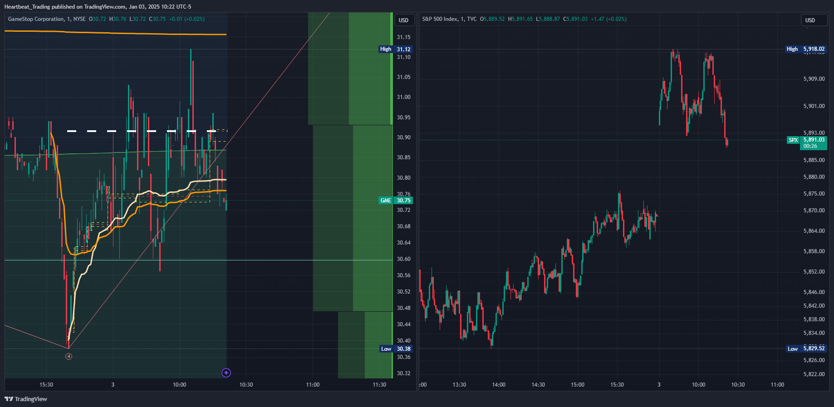
Task: Click the TradingView.com text in the header
Action: (x=105, y=7)
